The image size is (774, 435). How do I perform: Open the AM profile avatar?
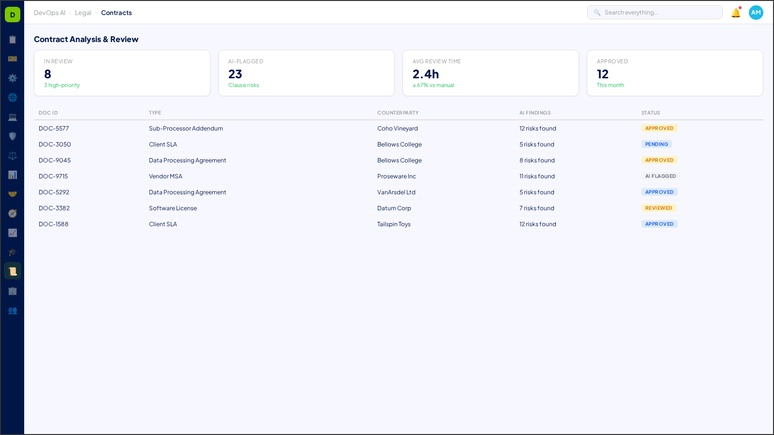pyautogui.click(x=756, y=13)
